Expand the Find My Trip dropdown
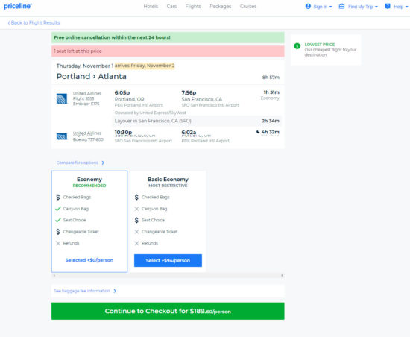This screenshot has height=337, width=410. point(363,7)
